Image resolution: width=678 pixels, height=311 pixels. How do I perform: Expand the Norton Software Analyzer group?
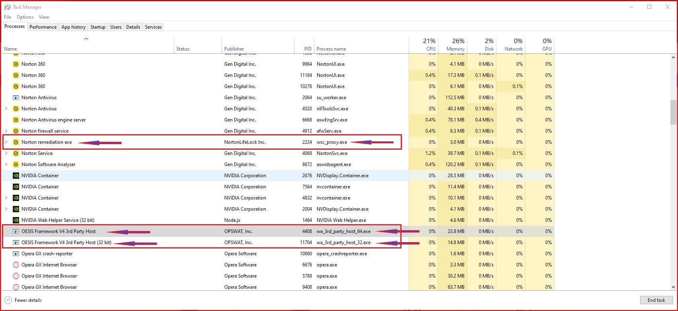pos(6,164)
